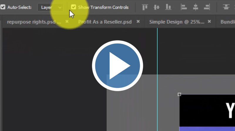
Task: Toggle the Auto-Select checkbox
Action: (x=3, y=7)
